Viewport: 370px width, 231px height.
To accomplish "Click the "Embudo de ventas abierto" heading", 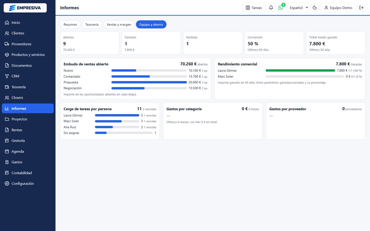I will pyautogui.click(x=86, y=64).
